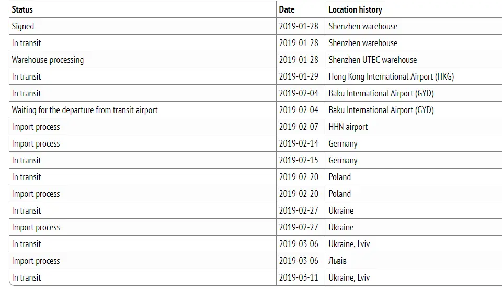Click the Львів location cell

[x=414, y=261]
